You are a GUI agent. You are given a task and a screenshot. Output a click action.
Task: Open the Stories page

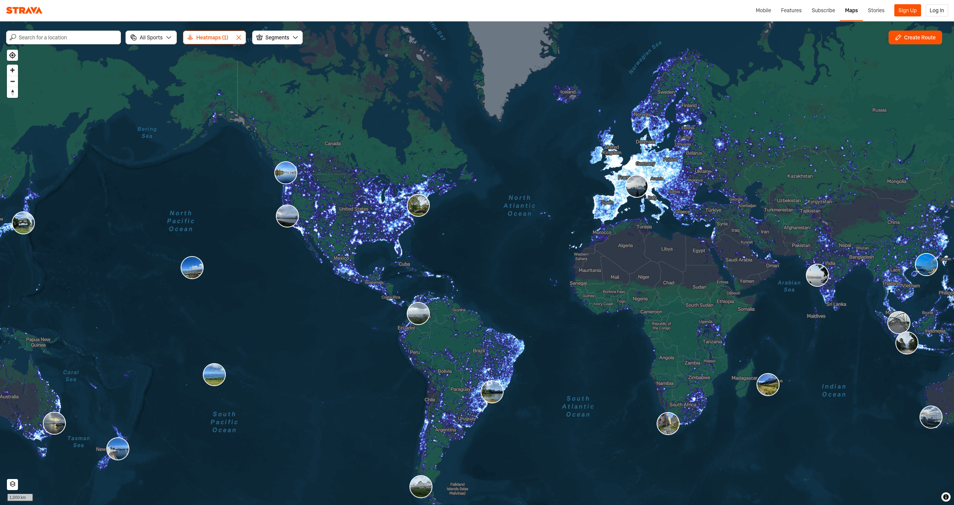coord(876,10)
